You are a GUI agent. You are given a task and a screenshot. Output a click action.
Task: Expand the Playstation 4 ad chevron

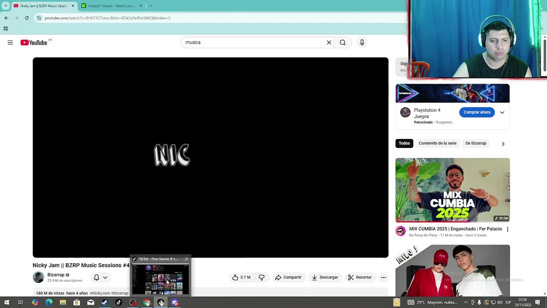[502, 113]
